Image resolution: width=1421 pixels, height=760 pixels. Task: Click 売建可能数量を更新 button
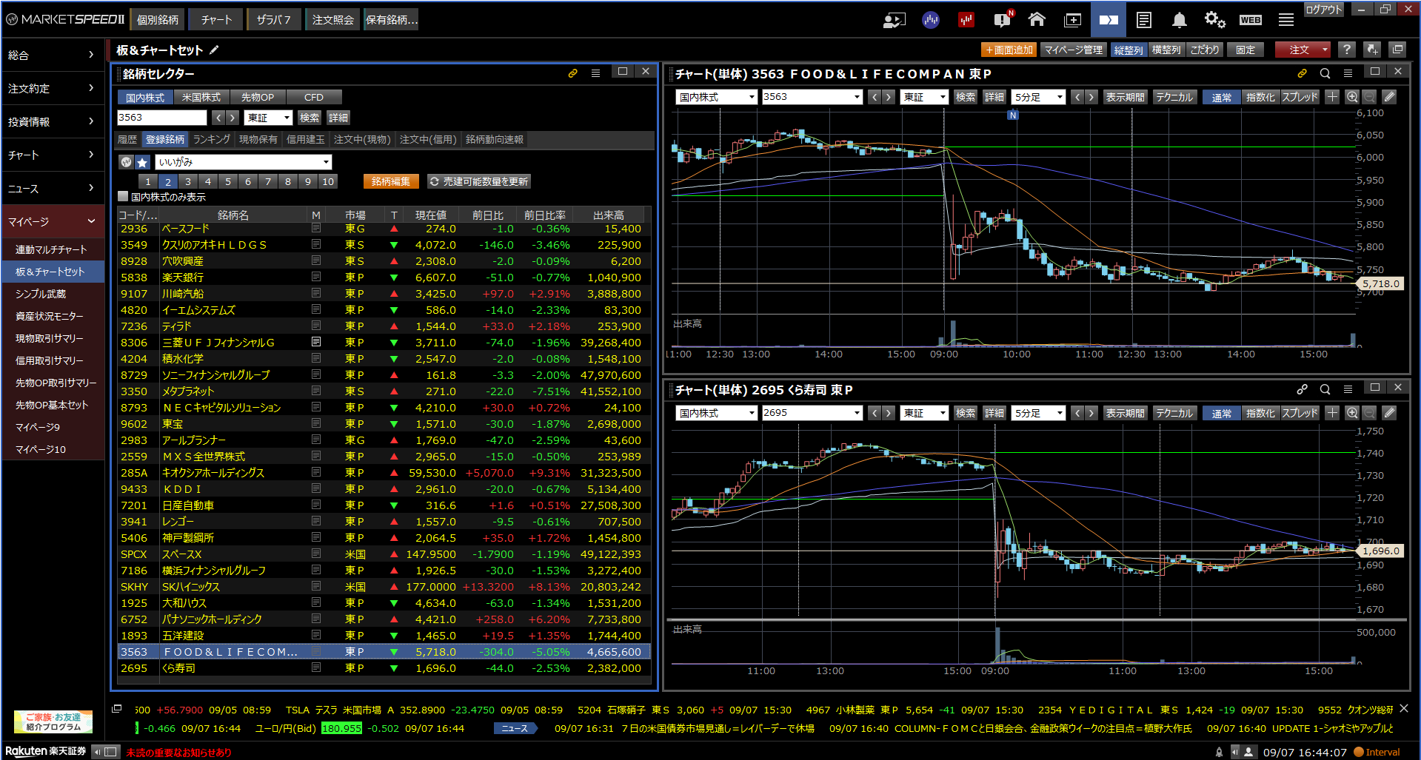click(479, 181)
